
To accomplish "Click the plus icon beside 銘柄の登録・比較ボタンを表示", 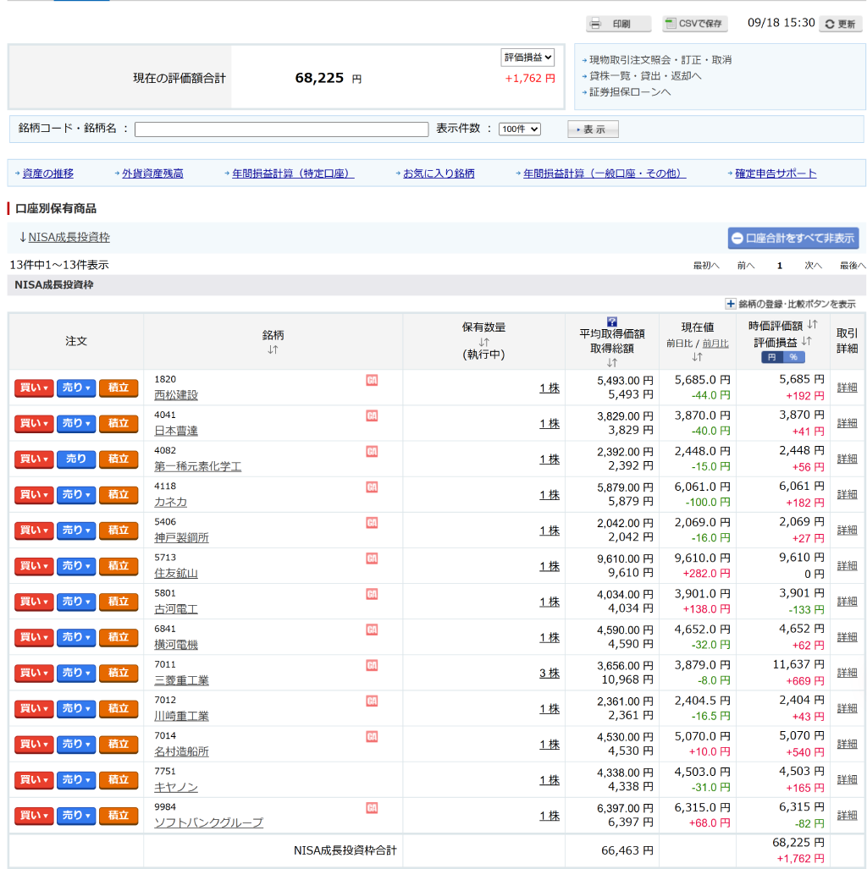I will (x=731, y=304).
